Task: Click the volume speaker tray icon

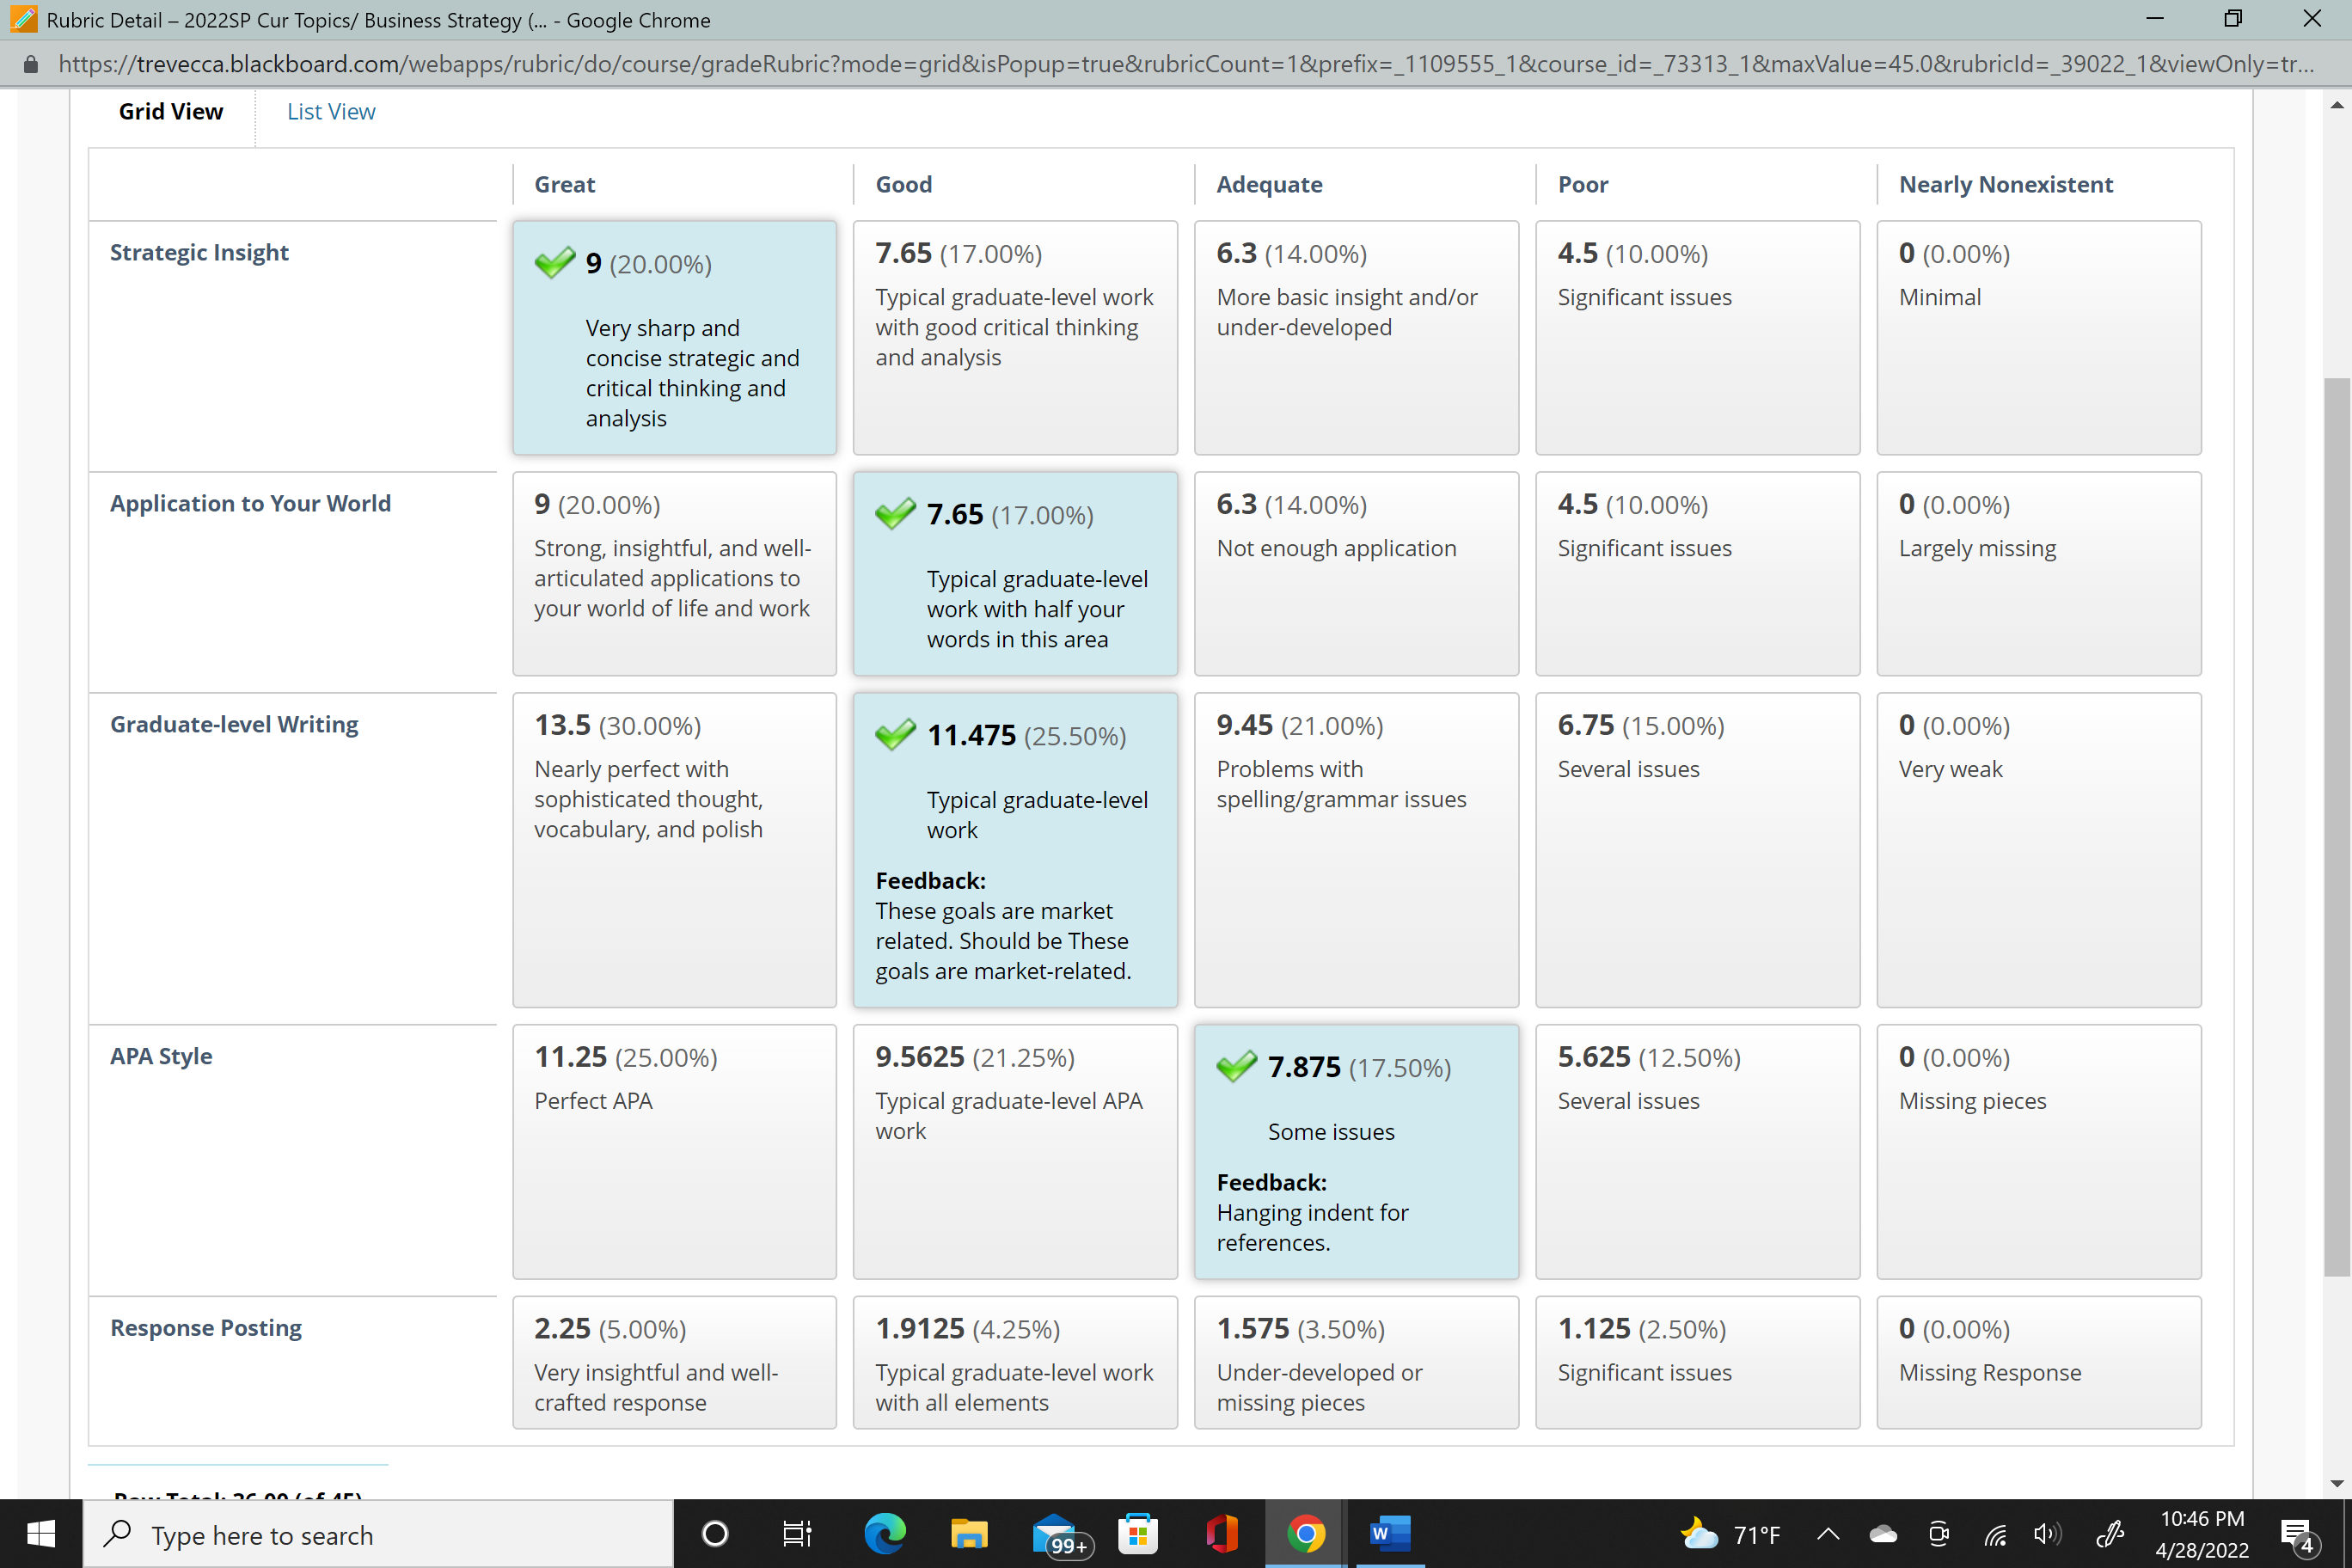Action: click(2047, 1534)
